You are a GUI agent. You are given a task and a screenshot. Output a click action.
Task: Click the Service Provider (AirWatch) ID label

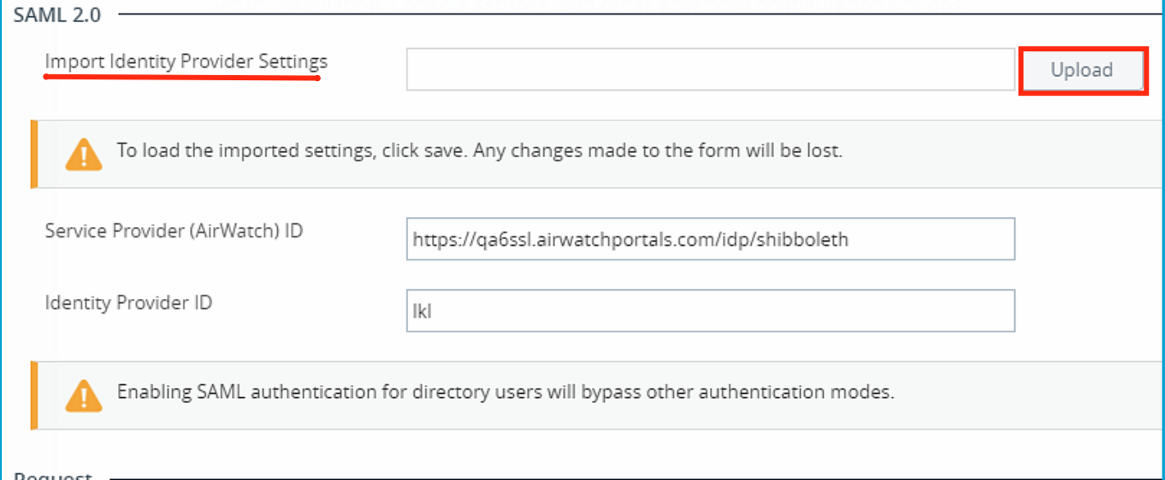174,231
